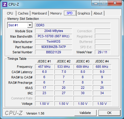Click the CPU-Z purple Z title icon
The height and width of the screenshot is (119, 124).
(x=5, y=4)
